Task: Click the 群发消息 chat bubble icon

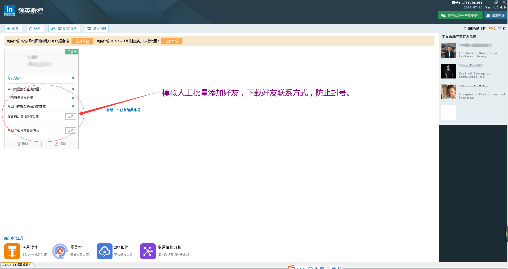Action: point(89,29)
